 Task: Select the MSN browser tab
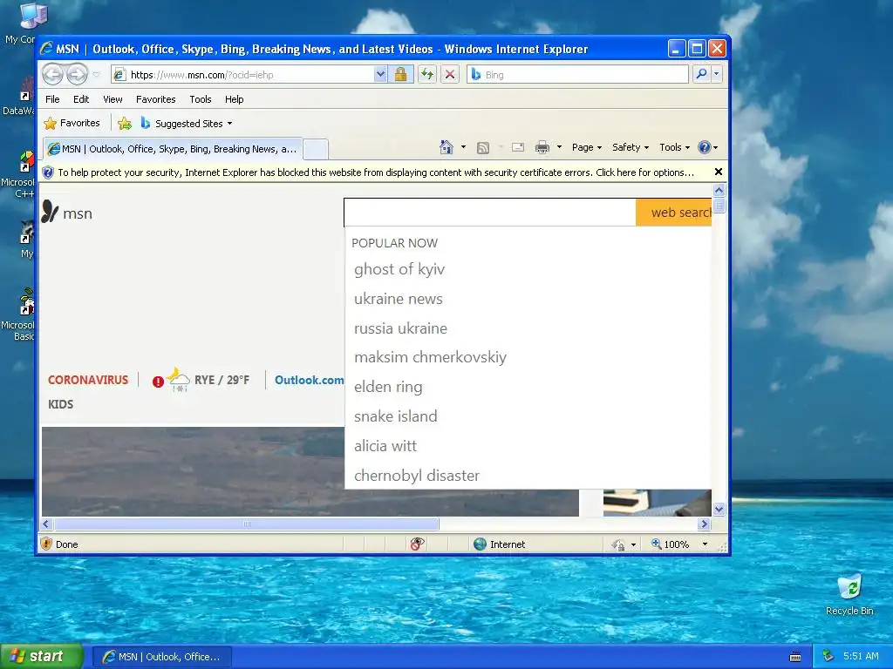click(173, 149)
